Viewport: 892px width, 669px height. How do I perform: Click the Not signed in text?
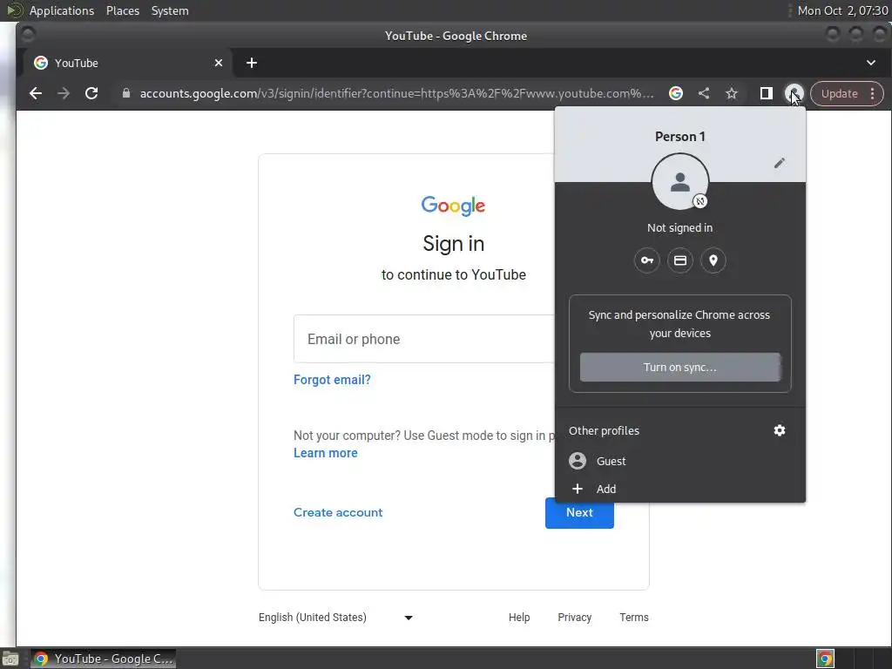click(679, 228)
